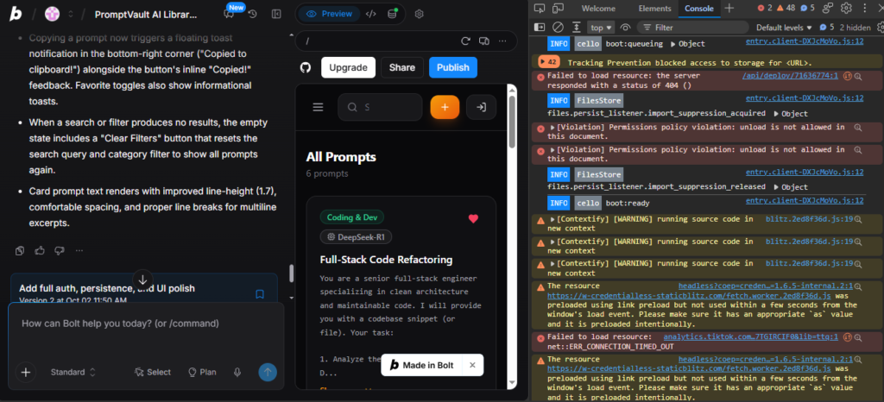Open preview more options ellipsis
This screenshot has height=402, width=884.
tap(502, 41)
